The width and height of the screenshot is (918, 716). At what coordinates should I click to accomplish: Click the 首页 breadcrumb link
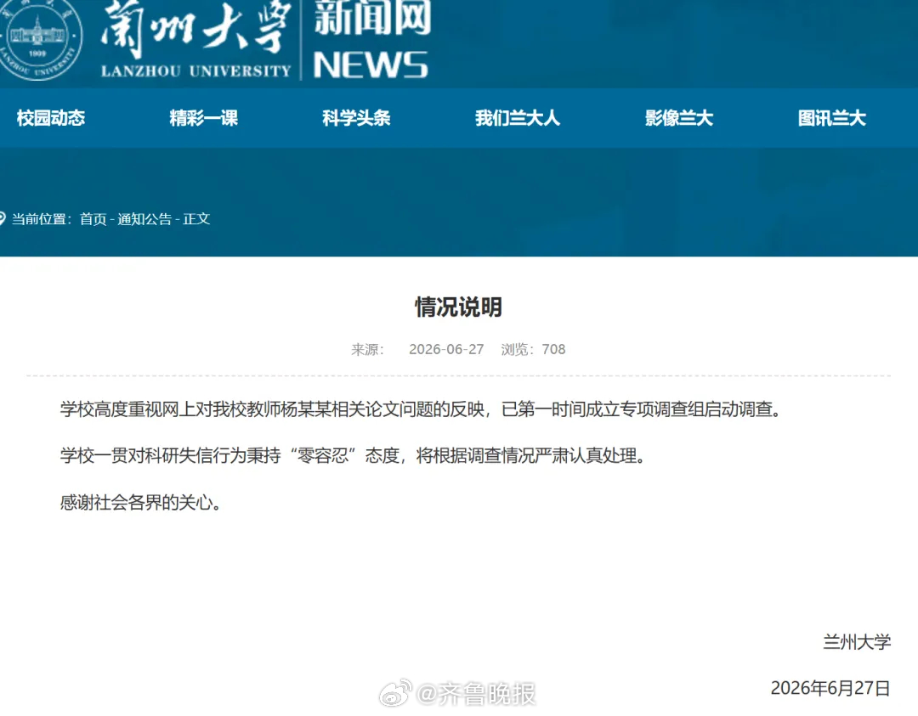point(93,219)
